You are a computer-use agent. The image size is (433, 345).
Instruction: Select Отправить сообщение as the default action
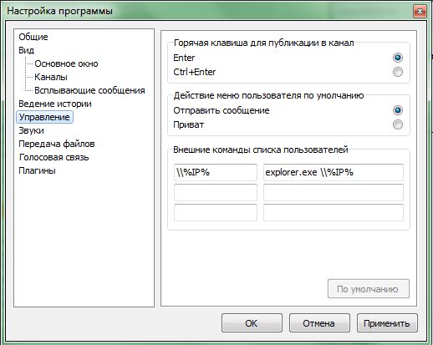tap(398, 110)
